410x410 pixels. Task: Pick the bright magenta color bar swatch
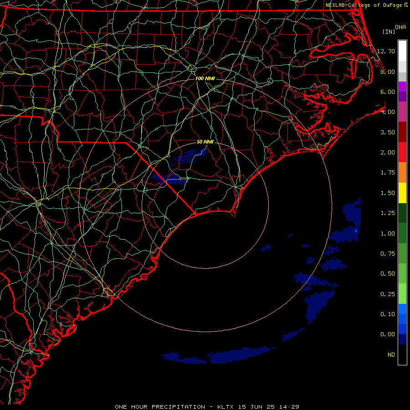click(402, 87)
